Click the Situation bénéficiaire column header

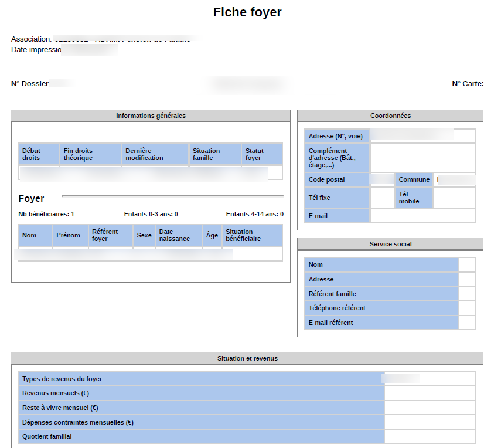tap(252, 235)
